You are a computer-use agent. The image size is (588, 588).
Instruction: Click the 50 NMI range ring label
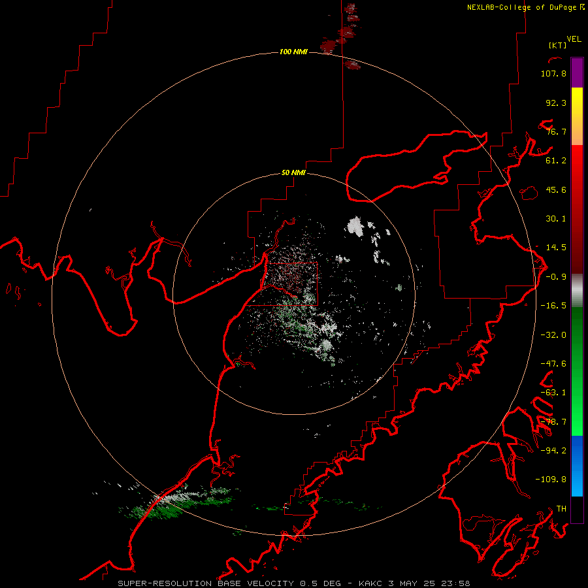[x=293, y=173]
